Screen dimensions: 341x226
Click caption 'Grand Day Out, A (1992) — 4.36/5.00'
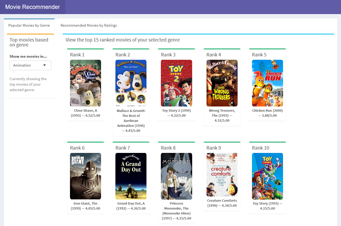point(131,206)
